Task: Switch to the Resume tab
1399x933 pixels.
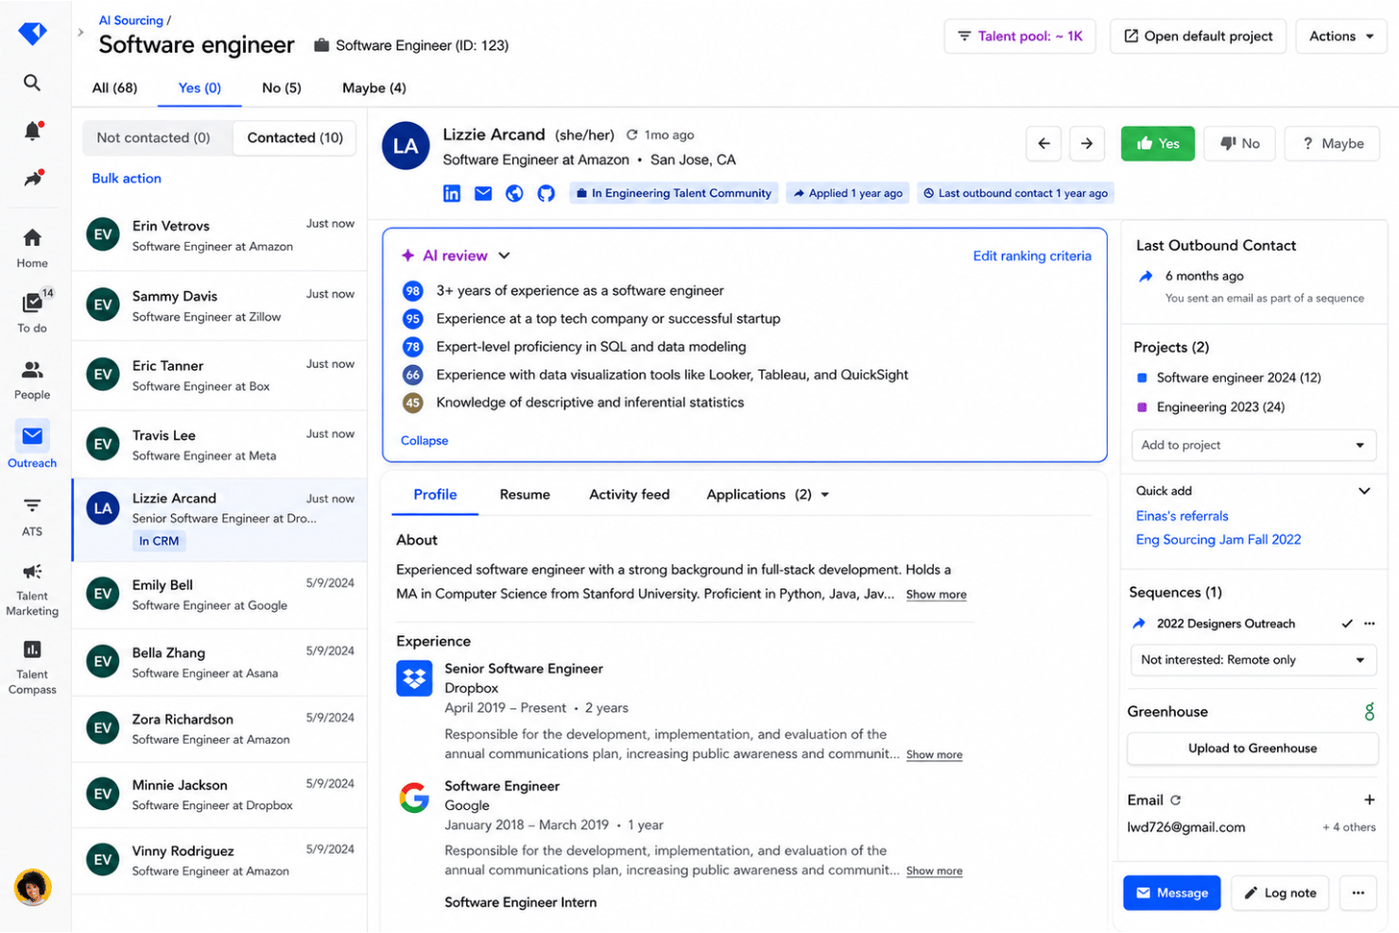Action: (x=525, y=494)
